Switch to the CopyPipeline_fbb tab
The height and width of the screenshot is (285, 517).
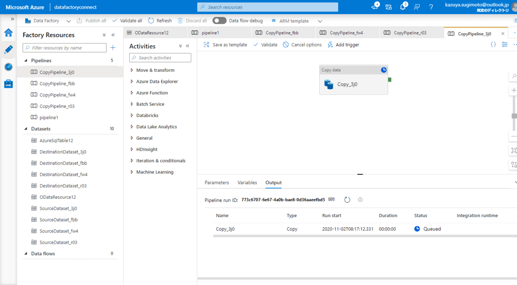tap(282, 33)
